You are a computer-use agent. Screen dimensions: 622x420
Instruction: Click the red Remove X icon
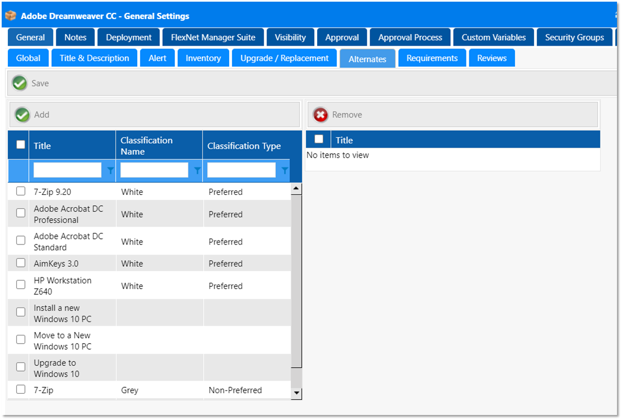[x=320, y=115]
